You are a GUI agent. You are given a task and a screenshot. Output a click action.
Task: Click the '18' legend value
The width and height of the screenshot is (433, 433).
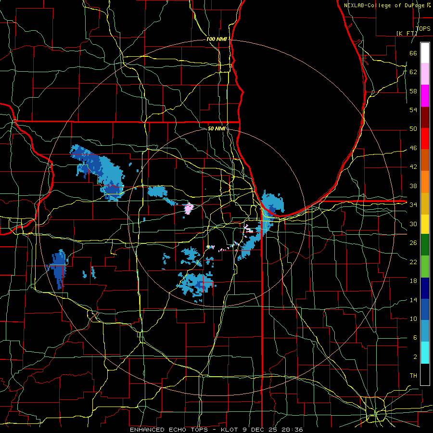pyautogui.click(x=413, y=281)
